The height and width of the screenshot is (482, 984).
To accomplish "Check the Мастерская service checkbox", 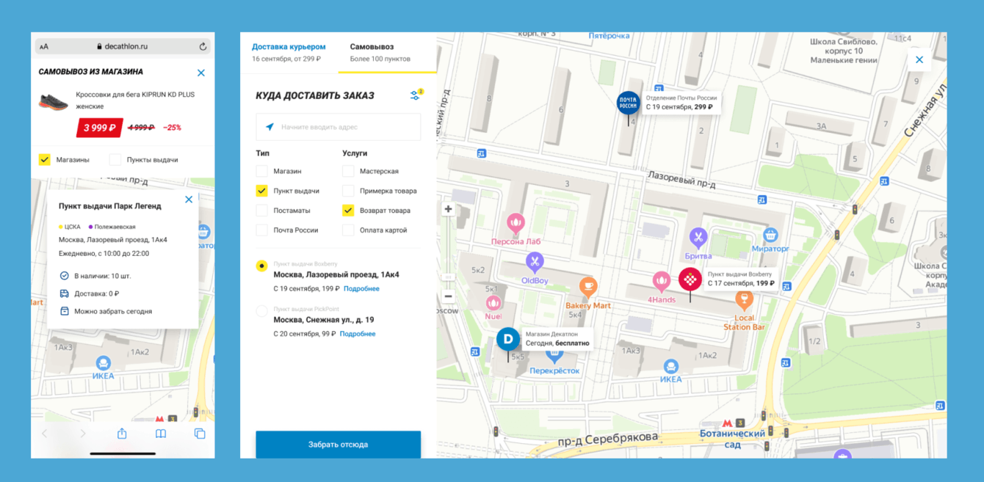I will pyautogui.click(x=348, y=171).
